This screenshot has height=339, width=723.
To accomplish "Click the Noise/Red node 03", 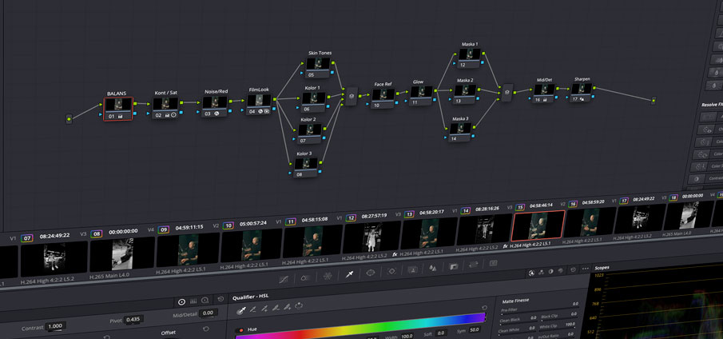I will [213, 103].
